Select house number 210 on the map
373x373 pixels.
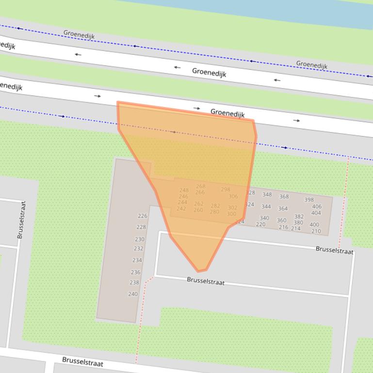point(316,231)
